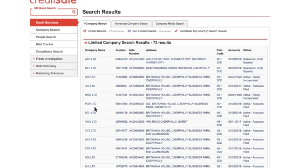Image resolution: width=298 pixels, height=168 pixels.
Task: Click the 28/02/2018 accounts date
Action: pos(235,68)
